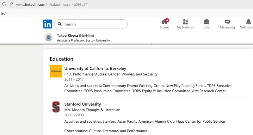The height and width of the screenshot is (135, 253).
Task: Click the browser shield tracking-protection icon
Action: click(x=4, y=4)
